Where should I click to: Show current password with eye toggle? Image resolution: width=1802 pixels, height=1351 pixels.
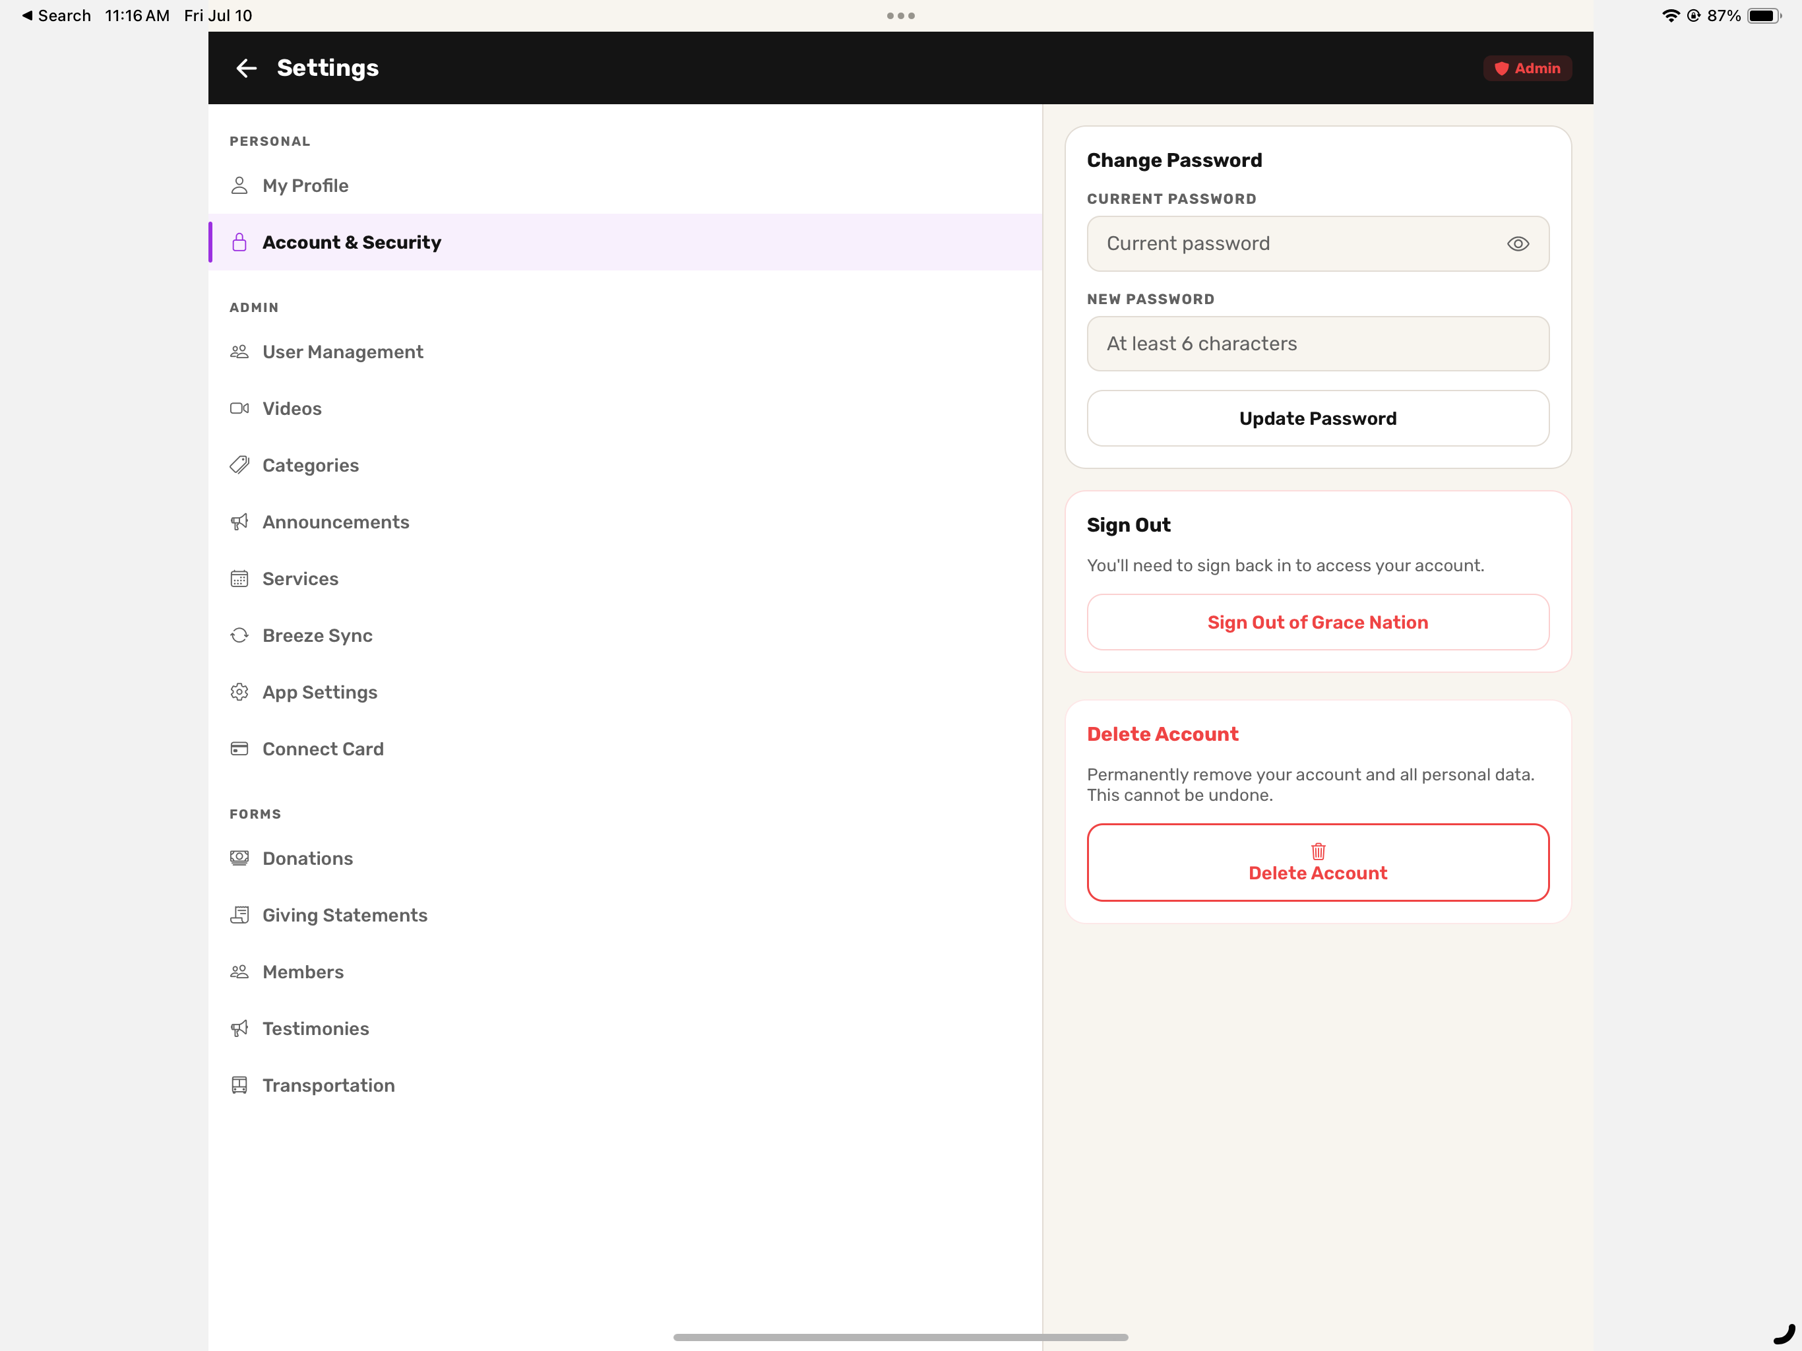(x=1518, y=243)
